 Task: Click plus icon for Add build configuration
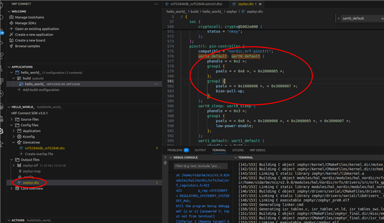(19, 90)
